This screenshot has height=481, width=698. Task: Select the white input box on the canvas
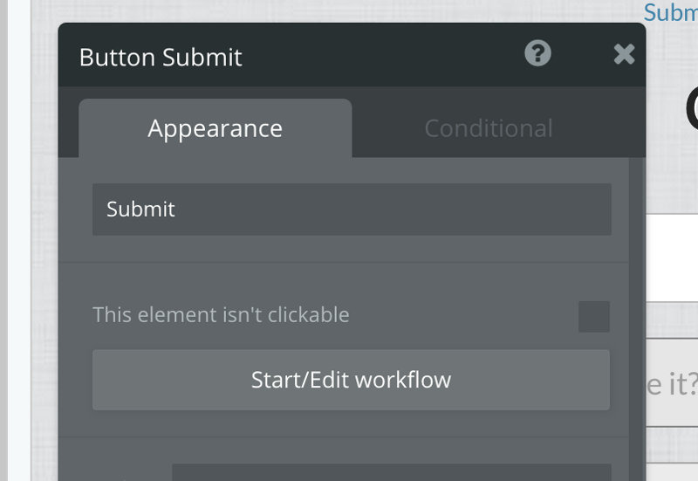672,258
